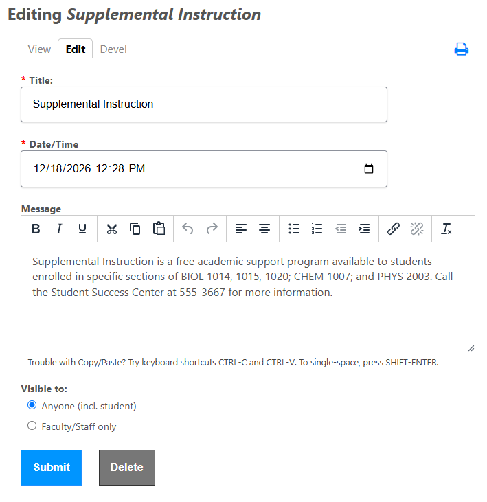The height and width of the screenshot is (502, 487).
Task: Redo the last undone edit
Action: coord(212,229)
